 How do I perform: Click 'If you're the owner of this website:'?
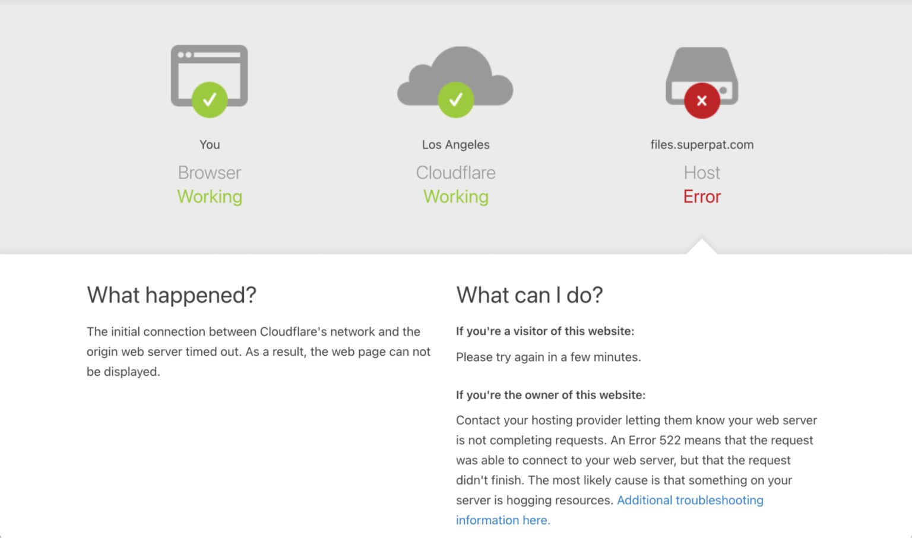pyautogui.click(x=550, y=395)
